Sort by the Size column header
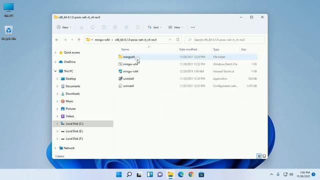The width and height of the screenshot is (320, 180). click(x=243, y=49)
